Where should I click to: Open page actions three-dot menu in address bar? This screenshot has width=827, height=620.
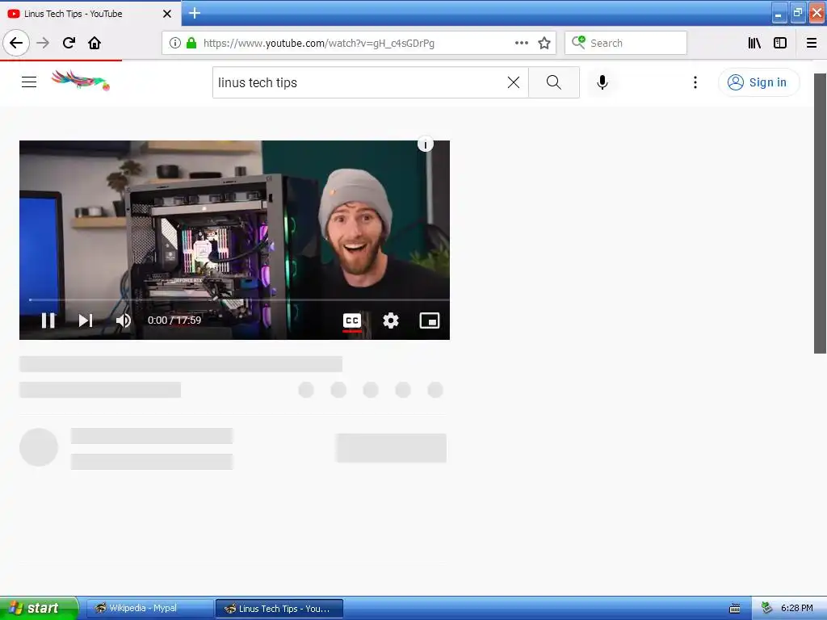click(521, 43)
